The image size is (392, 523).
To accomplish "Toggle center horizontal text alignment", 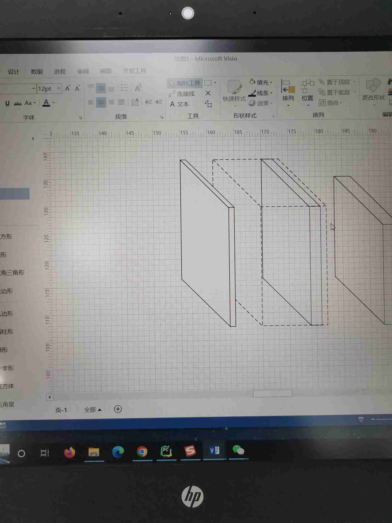I will 101,102.
